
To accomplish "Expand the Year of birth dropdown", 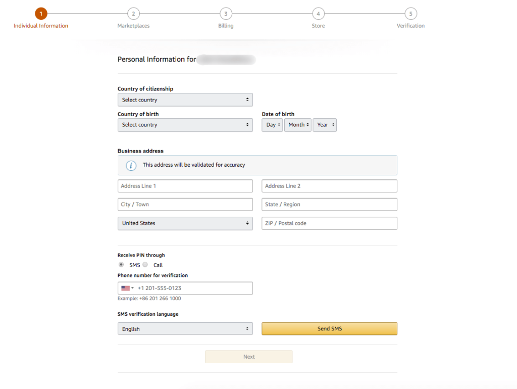I will click(325, 125).
